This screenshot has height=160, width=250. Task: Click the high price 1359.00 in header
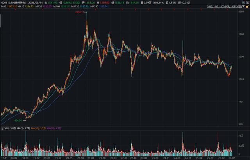tap(105, 3)
